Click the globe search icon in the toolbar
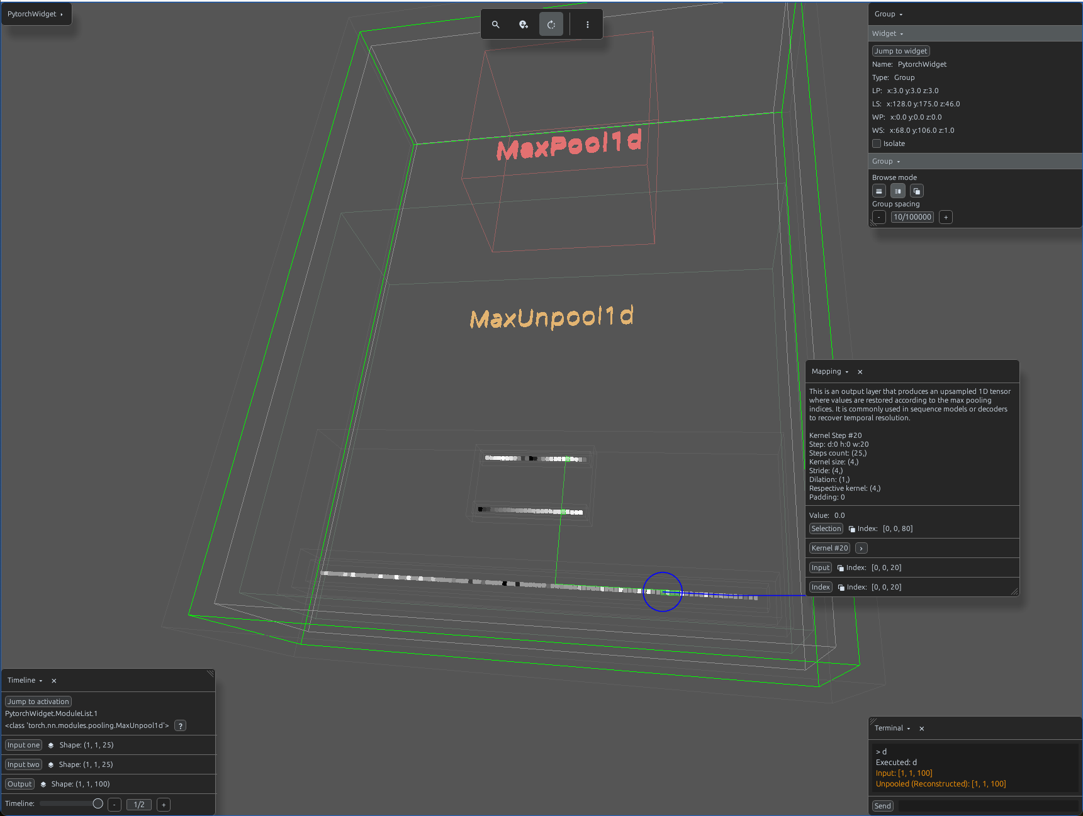This screenshot has height=816, width=1083. tap(524, 25)
